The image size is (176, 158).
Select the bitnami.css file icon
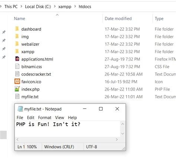(x=17, y=66)
